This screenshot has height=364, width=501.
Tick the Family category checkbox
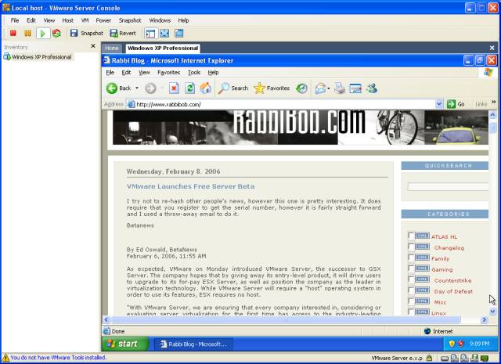412,258
